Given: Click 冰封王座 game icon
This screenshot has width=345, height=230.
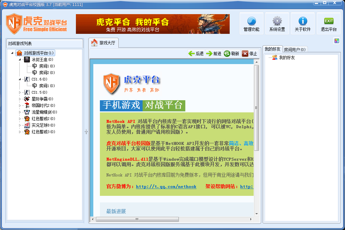Looking at the screenshot, I should pos(27,59).
